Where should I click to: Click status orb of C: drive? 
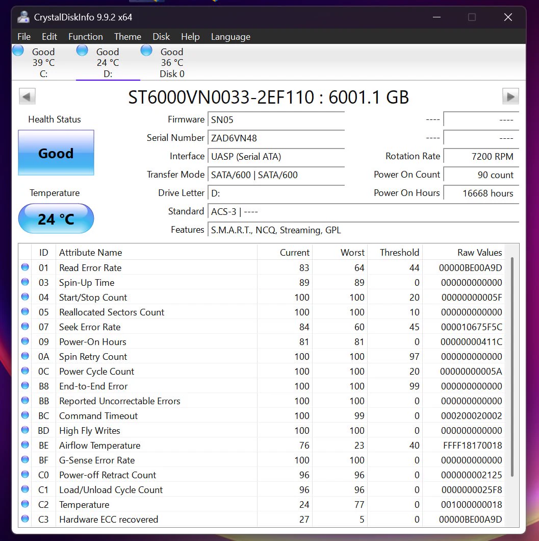pos(18,51)
